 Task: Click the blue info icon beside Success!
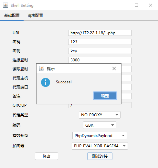(x=46, y=82)
